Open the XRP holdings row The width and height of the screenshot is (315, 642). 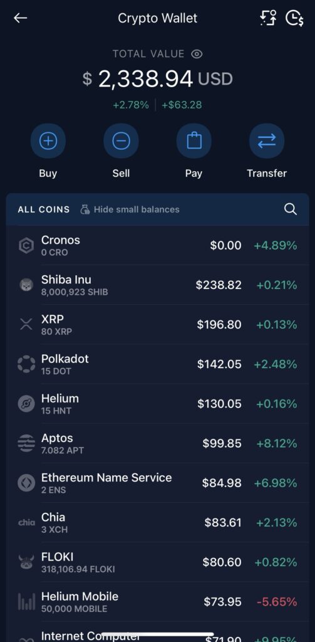tap(158, 325)
